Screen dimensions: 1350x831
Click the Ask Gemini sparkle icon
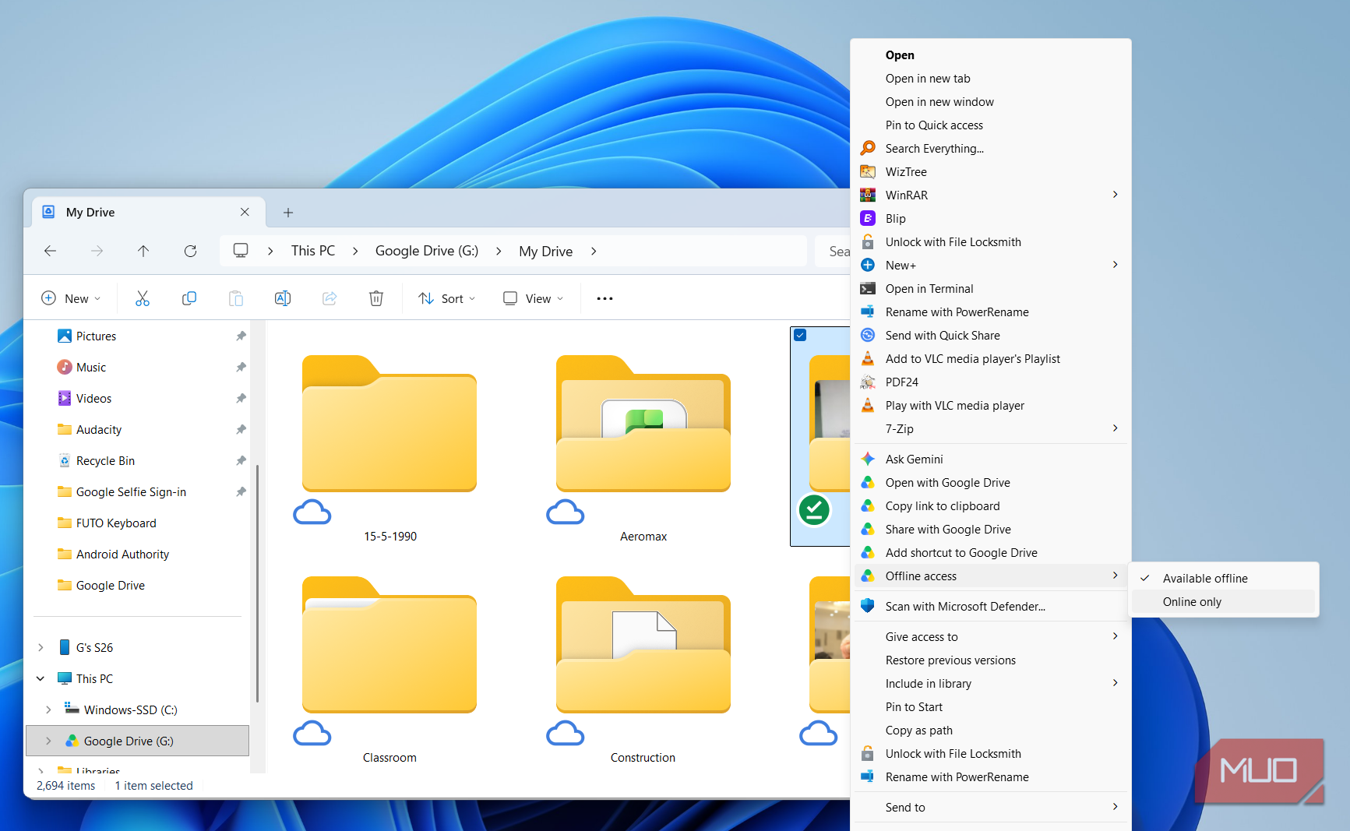coord(868,459)
